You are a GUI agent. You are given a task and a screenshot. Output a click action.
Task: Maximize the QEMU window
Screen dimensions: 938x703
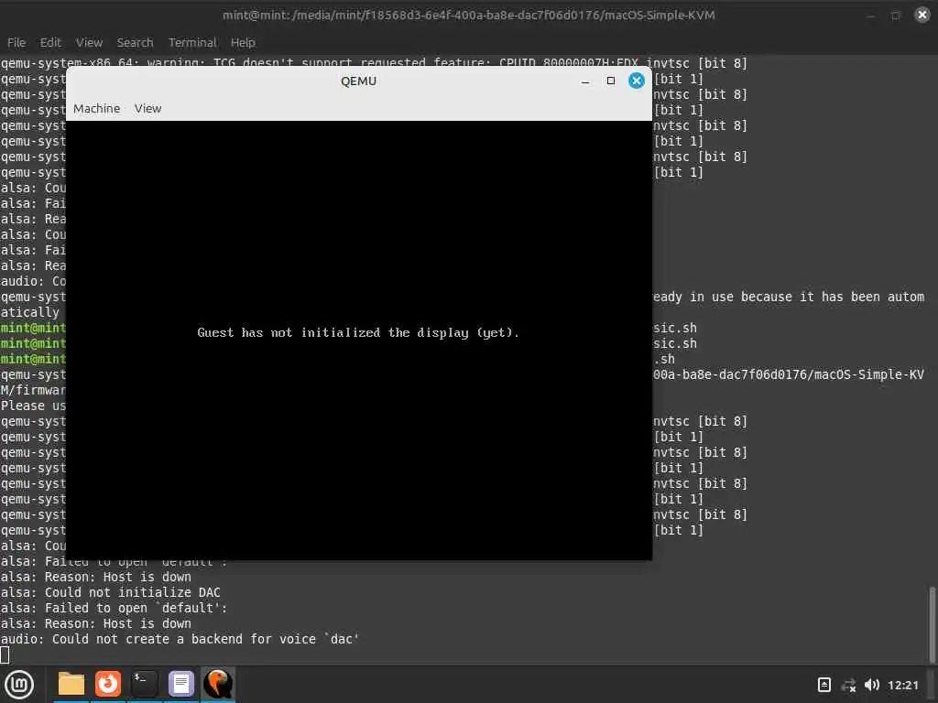[611, 81]
